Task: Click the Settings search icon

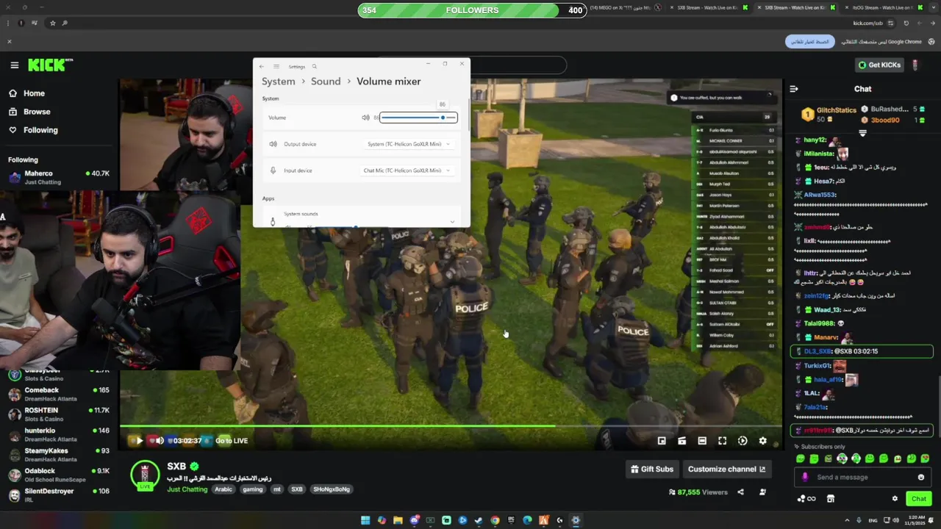Action: coord(314,66)
